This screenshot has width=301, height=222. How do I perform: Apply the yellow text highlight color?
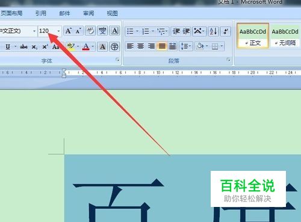tap(70, 46)
